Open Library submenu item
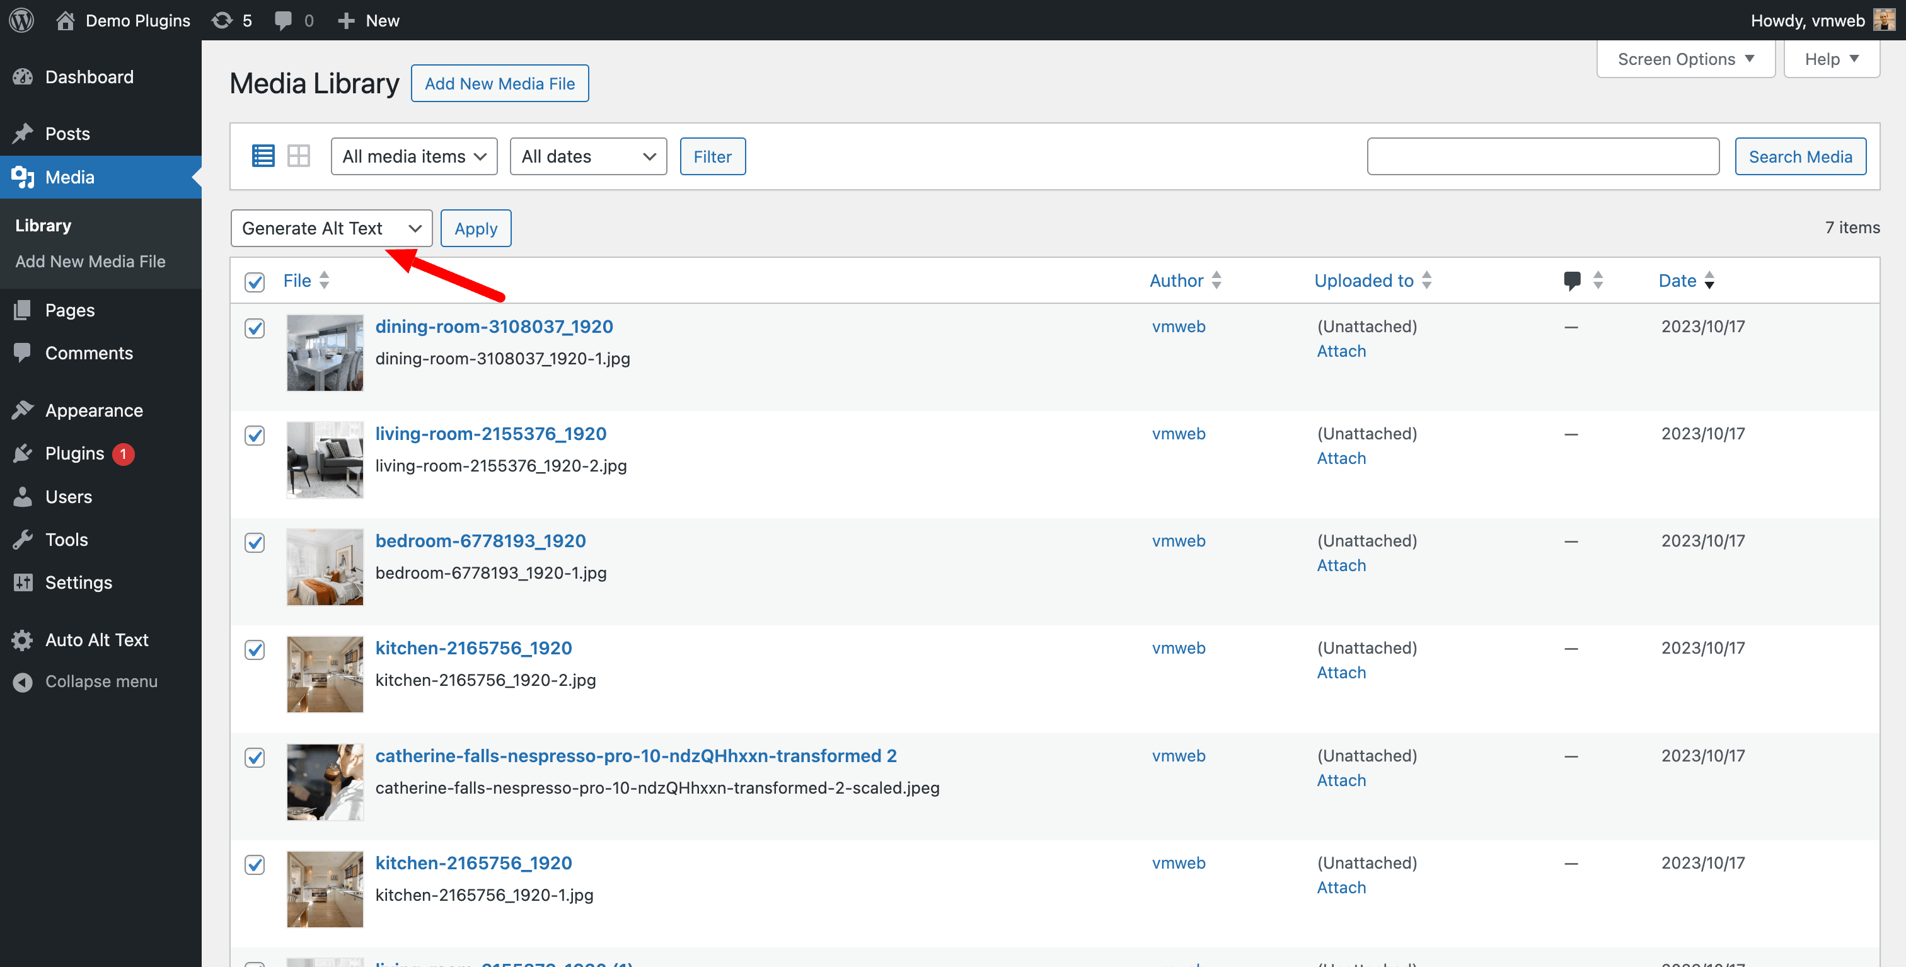1906x967 pixels. (43, 225)
